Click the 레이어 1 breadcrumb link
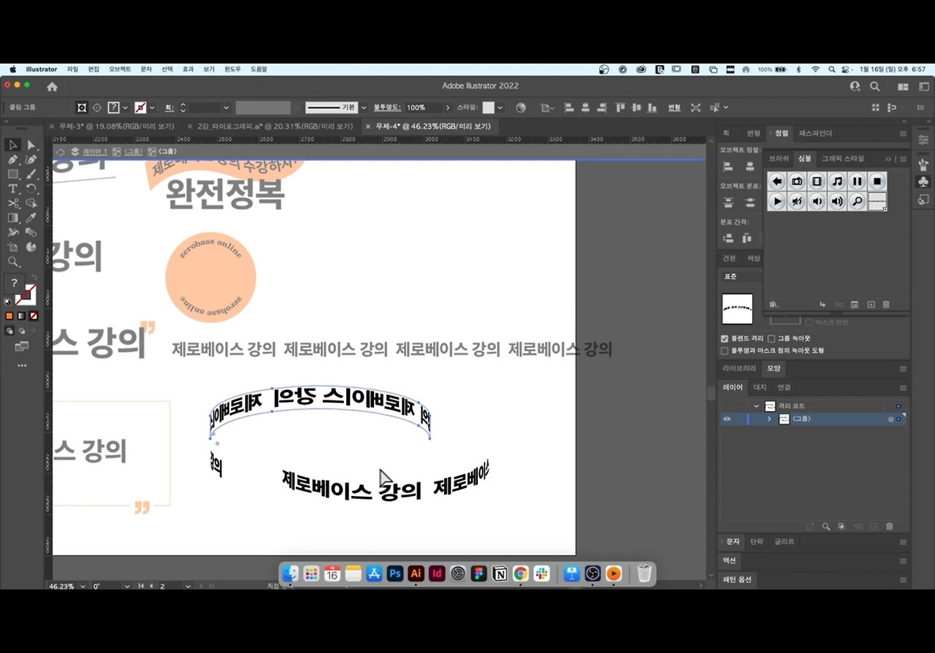Viewport: 935px width, 653px height. (95, 152)
